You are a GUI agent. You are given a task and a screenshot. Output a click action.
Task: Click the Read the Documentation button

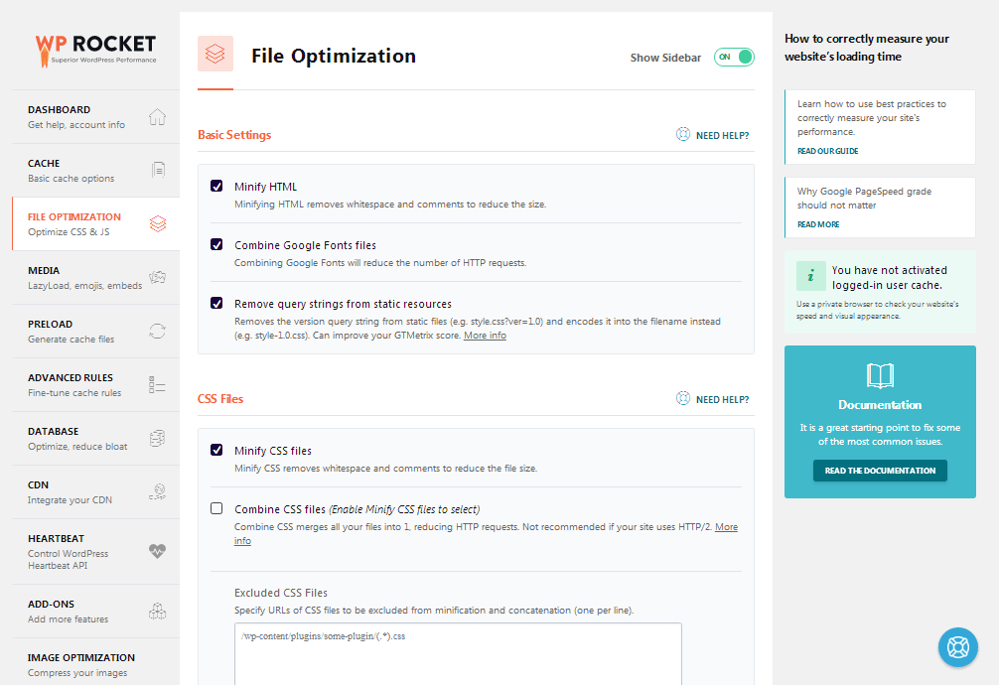tap(880, 471)
